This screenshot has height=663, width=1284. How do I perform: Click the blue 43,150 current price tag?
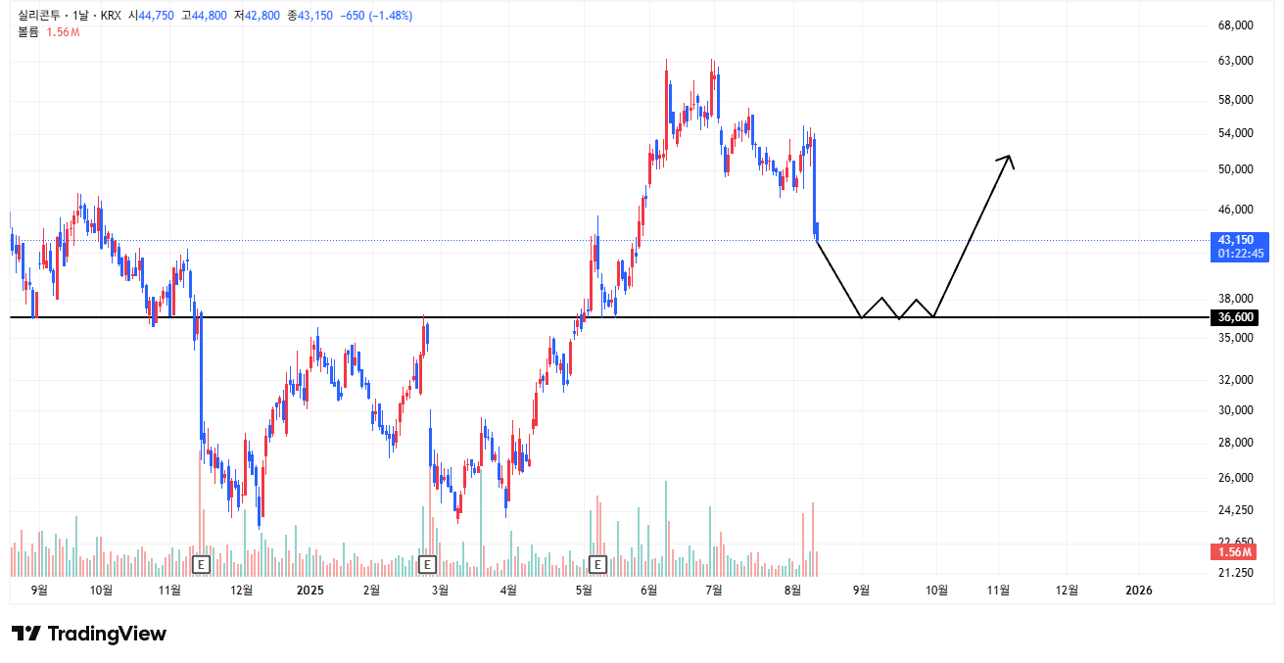point(1236,239)
